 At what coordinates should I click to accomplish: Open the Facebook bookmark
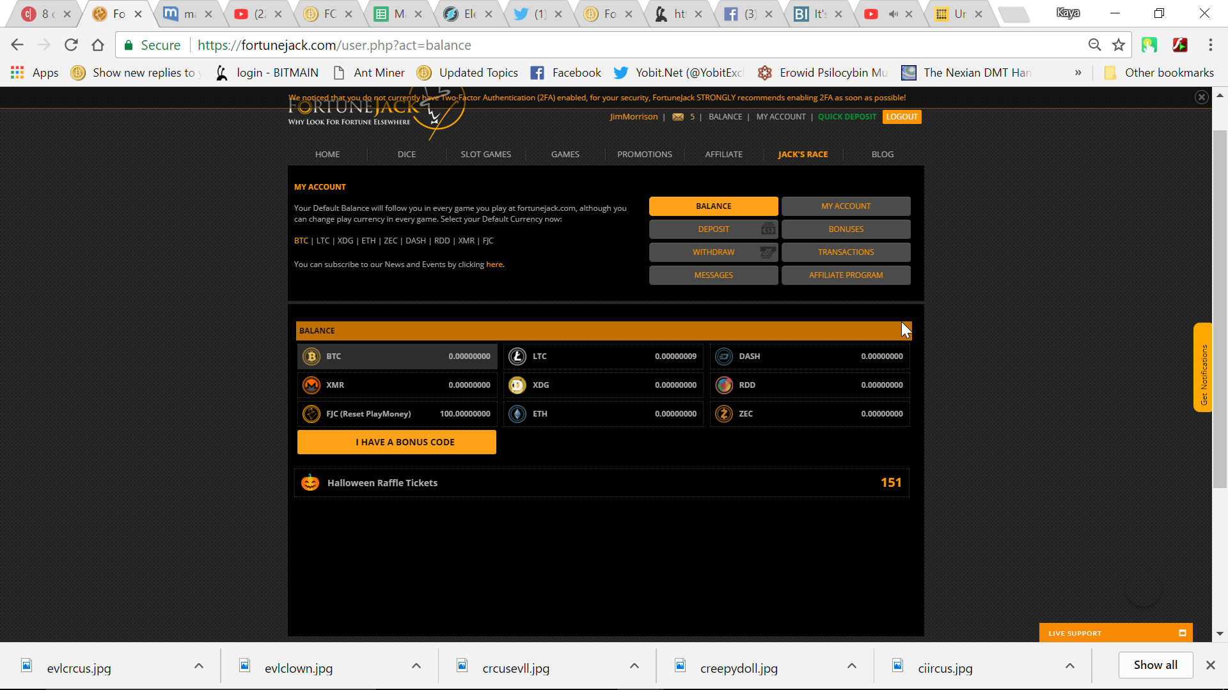[x=565, y=73]
